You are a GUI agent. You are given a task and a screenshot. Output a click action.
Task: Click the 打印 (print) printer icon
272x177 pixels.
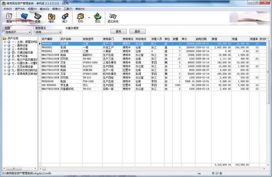click(x=80, y=16)
